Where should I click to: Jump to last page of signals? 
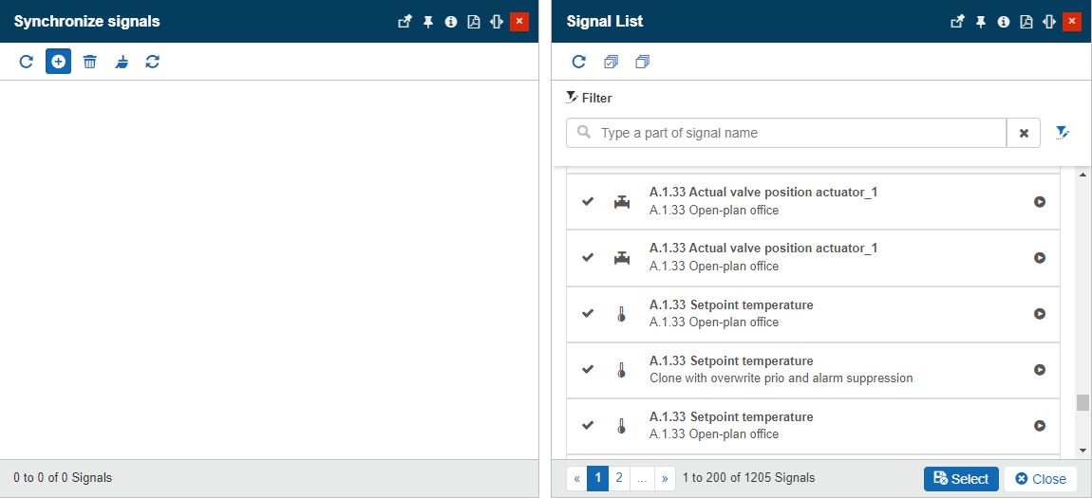point(665,478)
